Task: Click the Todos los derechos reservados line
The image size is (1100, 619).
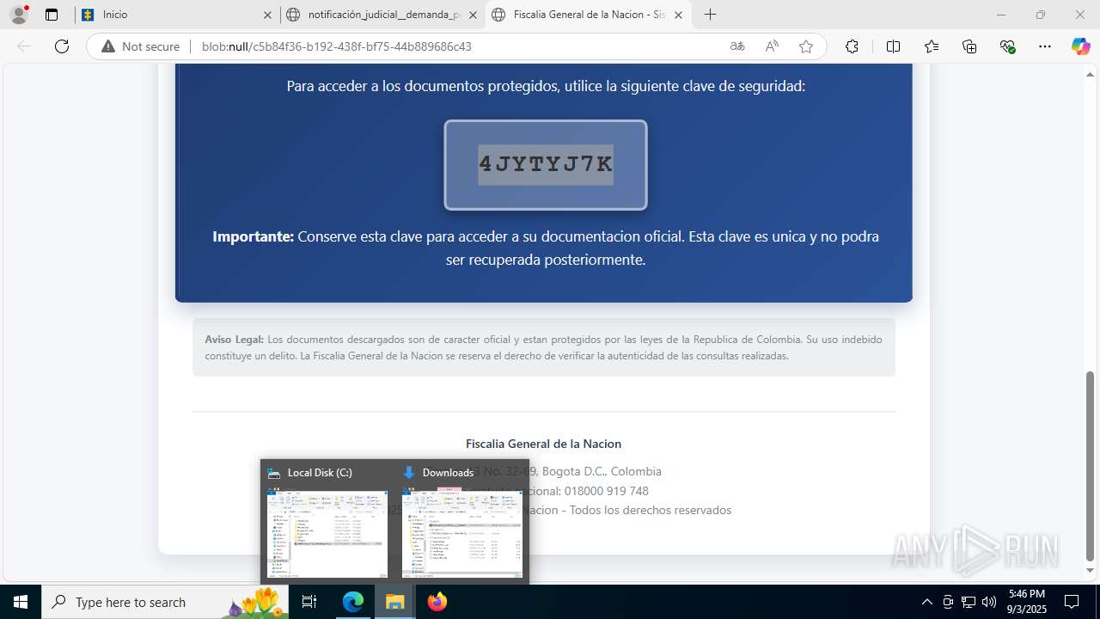Action: (x=650, y=510)
